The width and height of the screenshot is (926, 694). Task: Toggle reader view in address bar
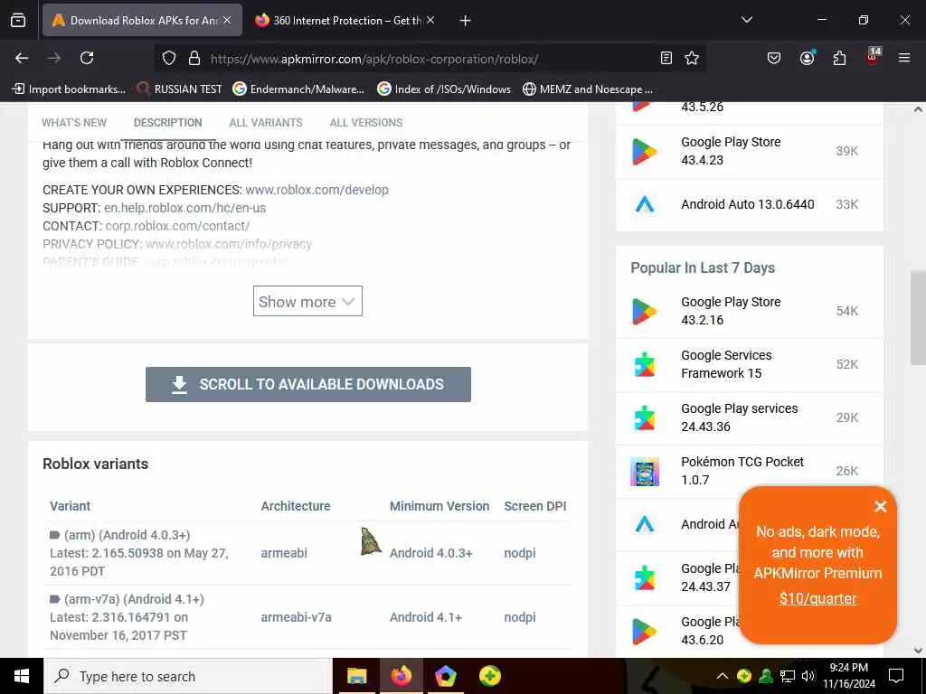666,58
